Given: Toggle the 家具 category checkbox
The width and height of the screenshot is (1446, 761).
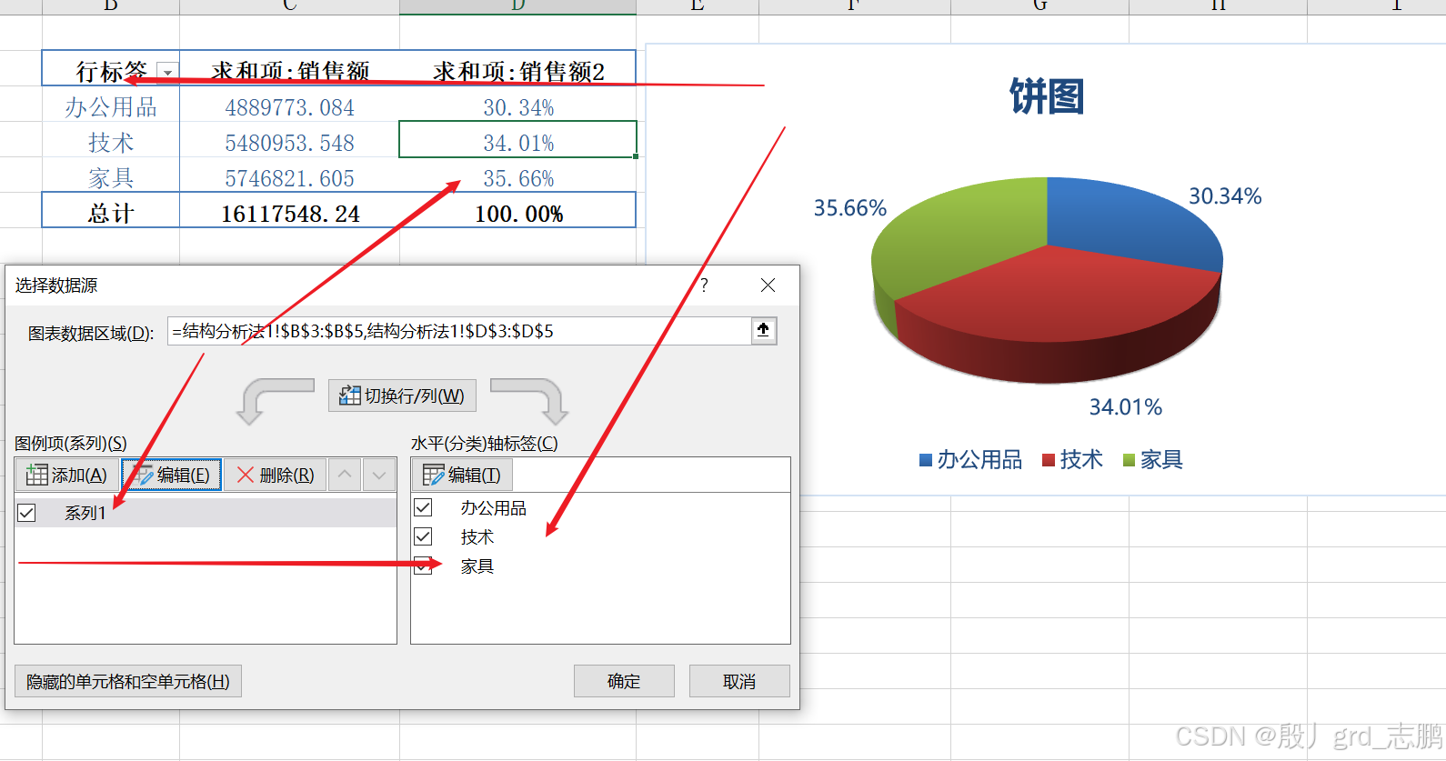Looking at the screenshot, I should pyautogui.click(x=423, y=566).
